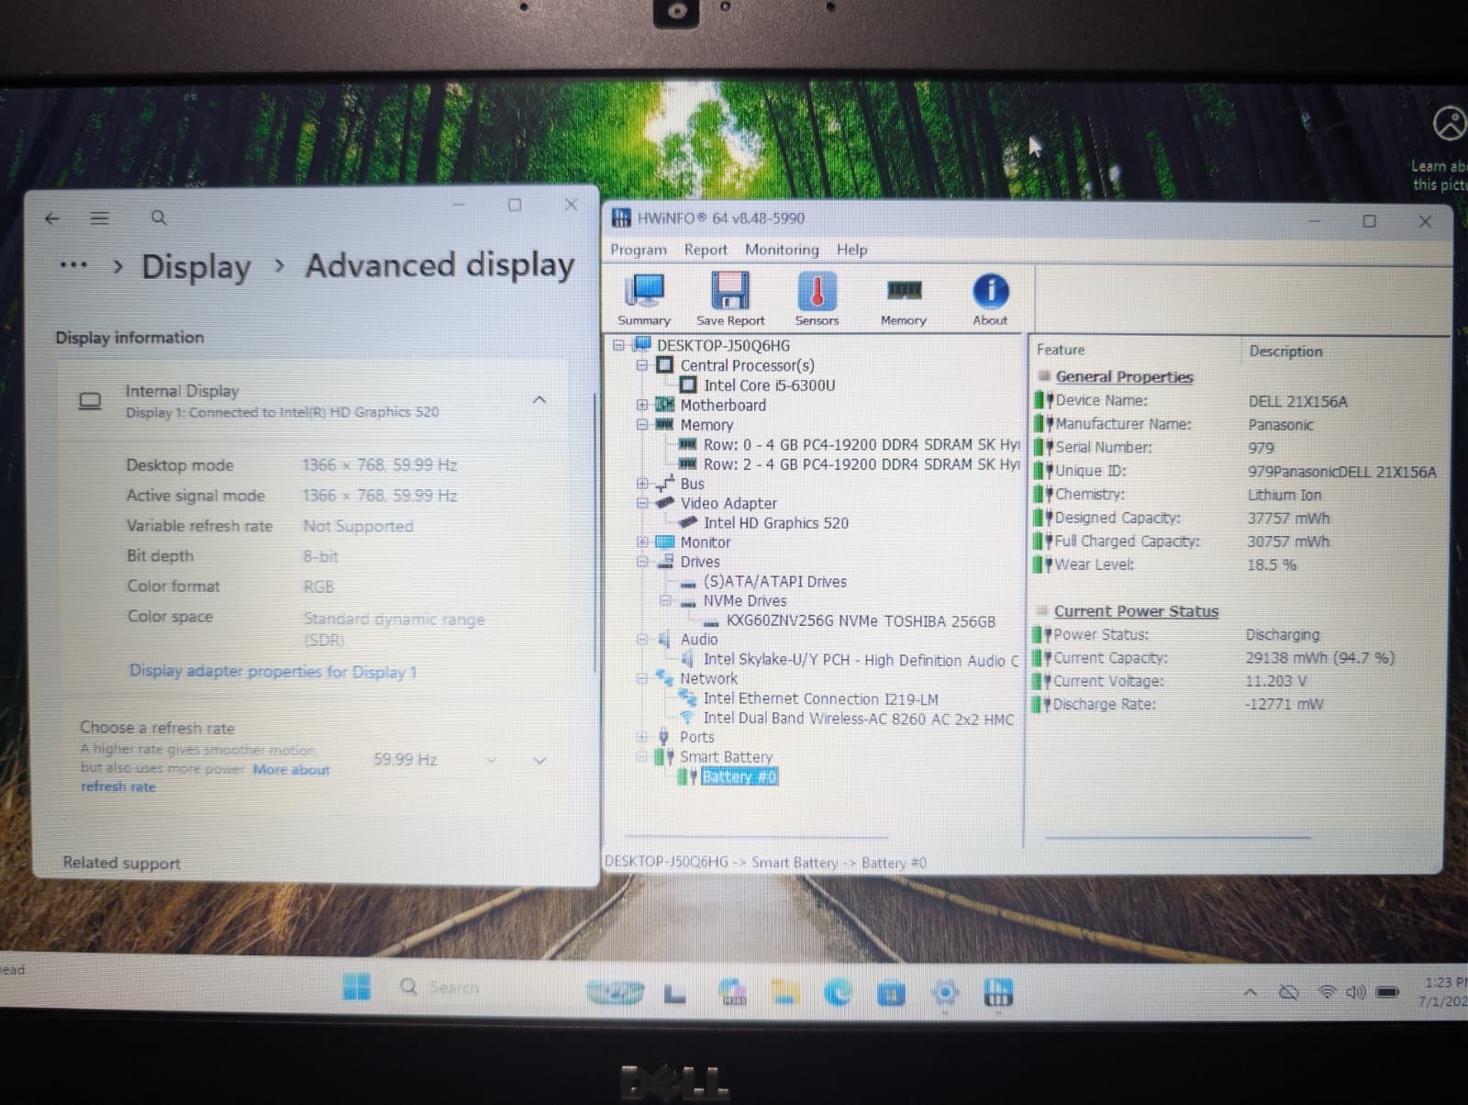Open Settings navigation hamburger menu
1468x1105 pixels.
[99, 218]
